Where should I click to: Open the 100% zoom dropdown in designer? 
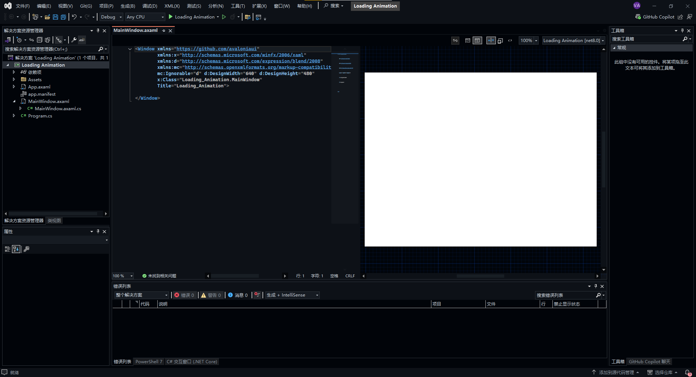coord(536,41)
